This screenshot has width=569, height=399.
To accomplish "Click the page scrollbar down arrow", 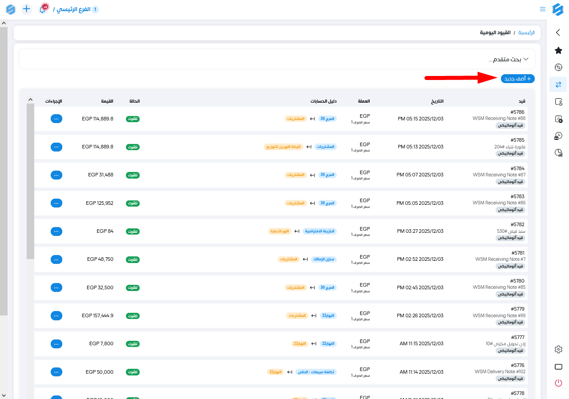I will 4,395.
